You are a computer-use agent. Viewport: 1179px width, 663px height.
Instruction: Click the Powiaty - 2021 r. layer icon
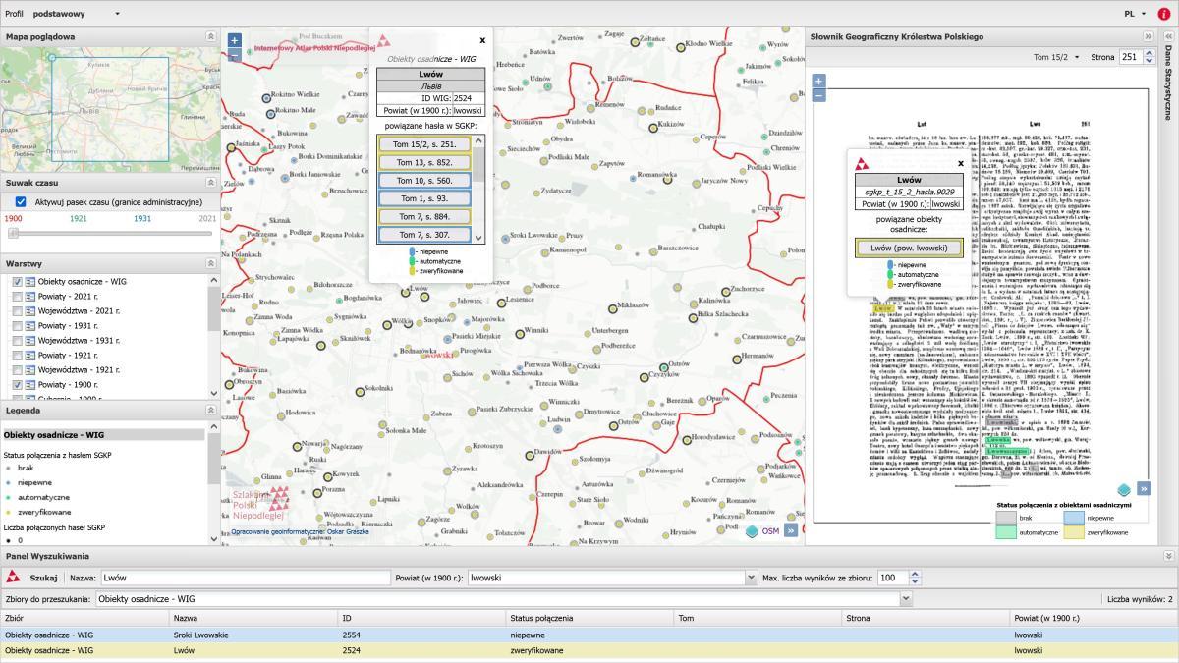pyautogui.click(x=30, y=297)
